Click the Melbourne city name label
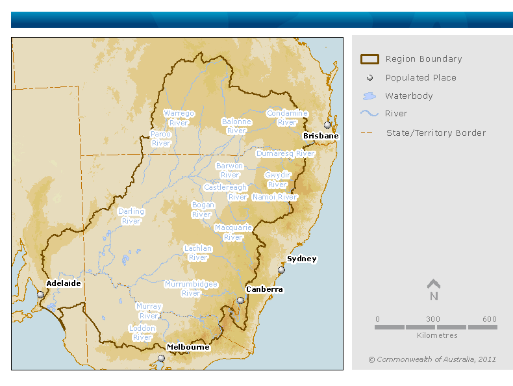Image resolution: width=513 pixels, height=386 pixels. pyautogui.click(x=188, y=347)
